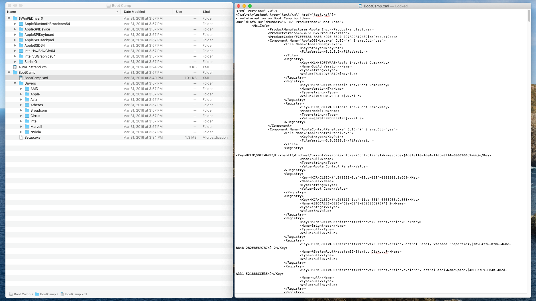
Task: Click the 'Disk.cpl' text in XML
Action: tap(380, 251)
